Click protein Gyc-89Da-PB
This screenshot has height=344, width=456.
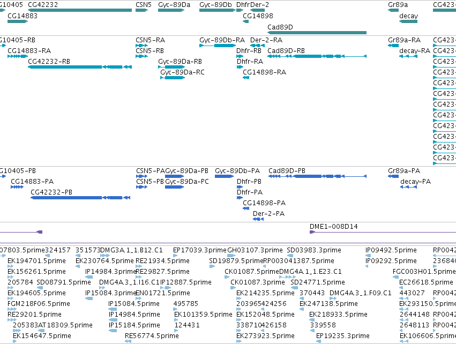(x=175, y=176)
